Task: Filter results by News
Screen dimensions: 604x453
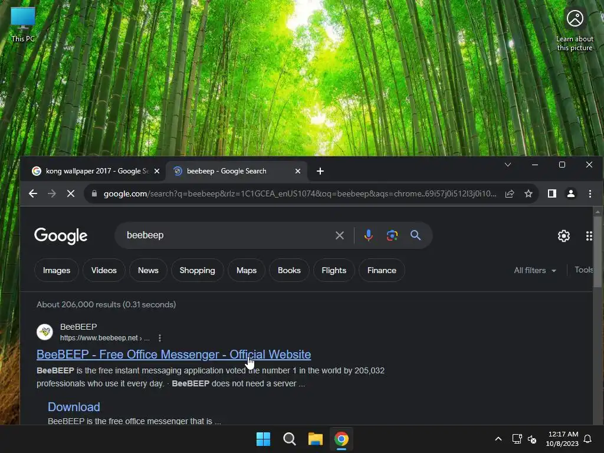Action: click(148, 270)
